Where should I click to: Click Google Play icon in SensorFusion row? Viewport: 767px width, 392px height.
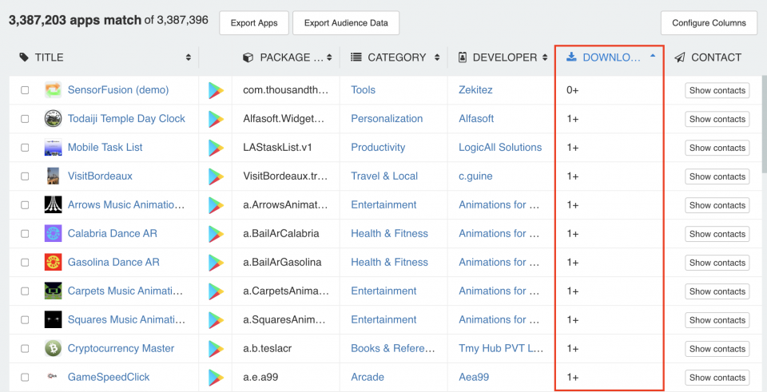pyautogui.click(x=216, y=90)
